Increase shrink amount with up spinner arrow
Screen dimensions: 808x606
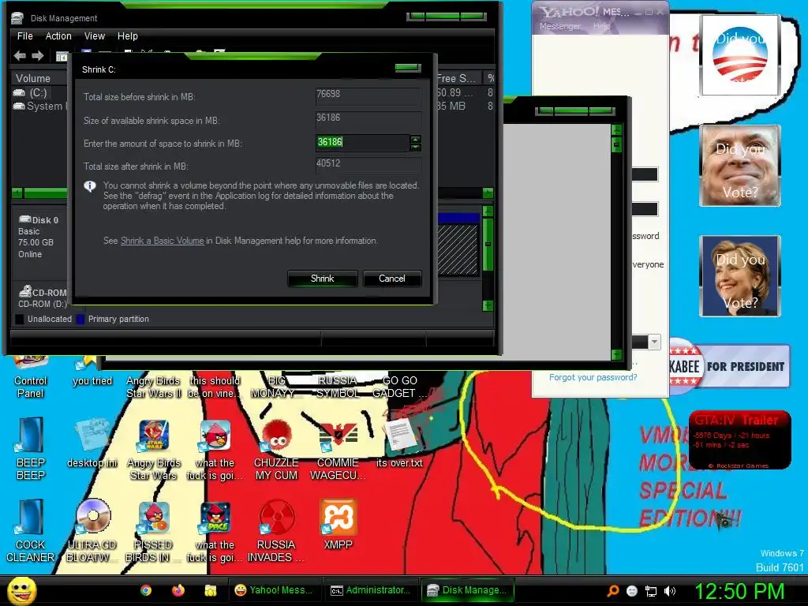tap(415, 139)
